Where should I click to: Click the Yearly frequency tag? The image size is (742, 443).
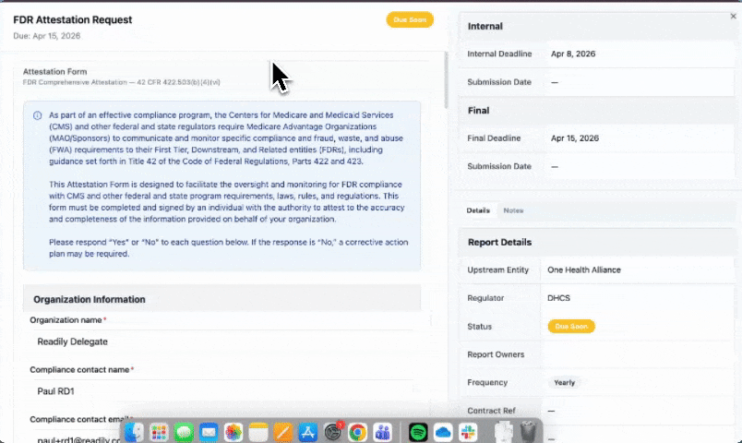coord(564,382)
